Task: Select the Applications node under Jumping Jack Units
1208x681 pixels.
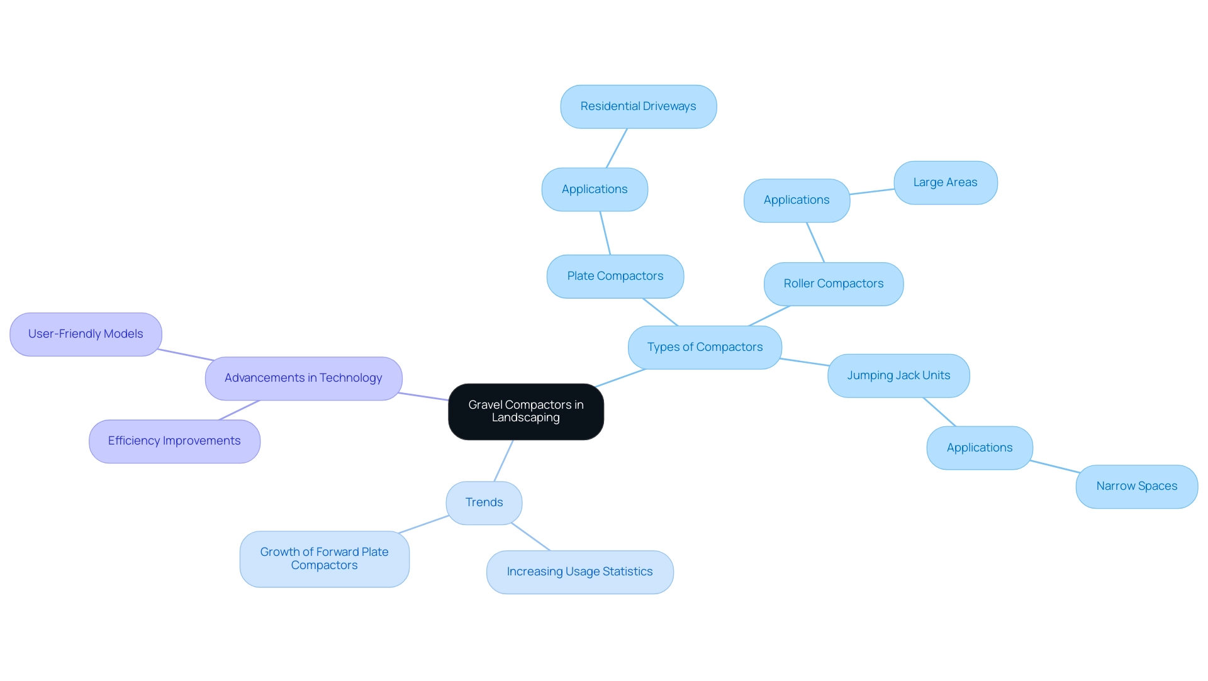Action: [x=980, y=447]
